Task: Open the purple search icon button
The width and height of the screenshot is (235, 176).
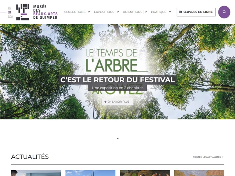Action: (224, 12)
